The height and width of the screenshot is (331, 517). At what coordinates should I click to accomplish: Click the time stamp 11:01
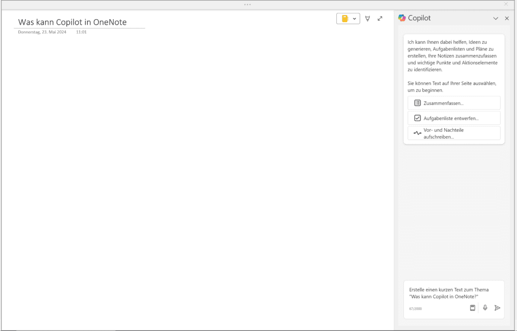click(81, 32)
